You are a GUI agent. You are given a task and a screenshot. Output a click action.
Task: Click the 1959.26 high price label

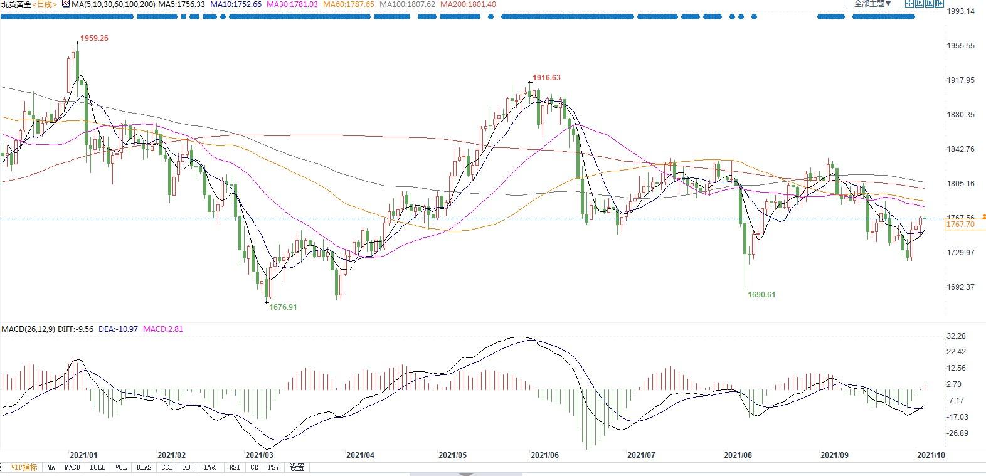[95, 38]
